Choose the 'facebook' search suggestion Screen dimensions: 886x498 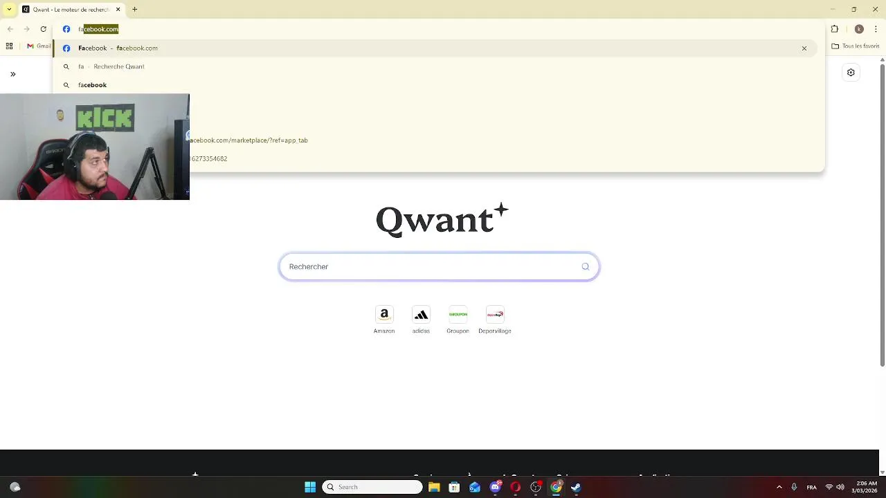(435, 85)
